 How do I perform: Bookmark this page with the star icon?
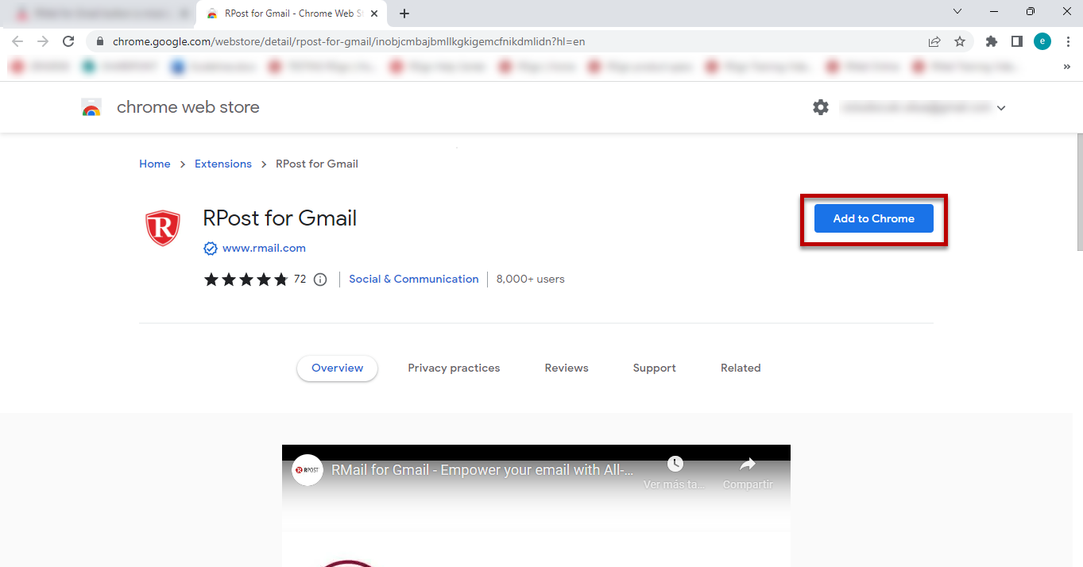[960, 41]
